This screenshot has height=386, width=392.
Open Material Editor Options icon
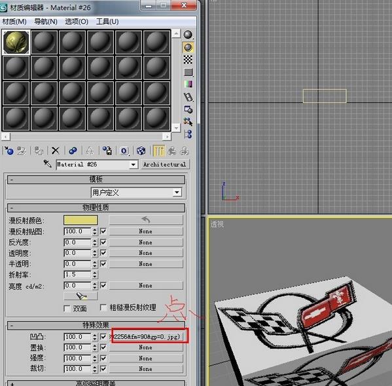tap(188, 109)
